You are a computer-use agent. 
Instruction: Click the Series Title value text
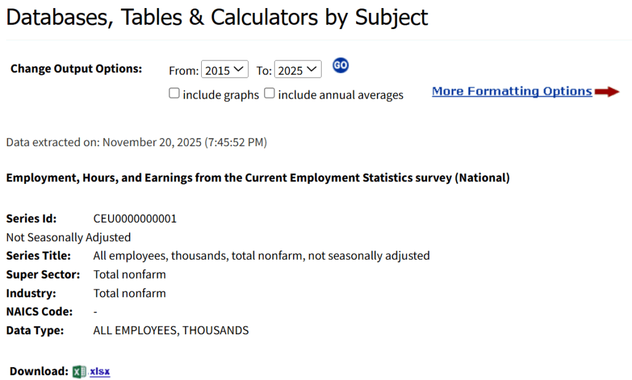[261, 255]
